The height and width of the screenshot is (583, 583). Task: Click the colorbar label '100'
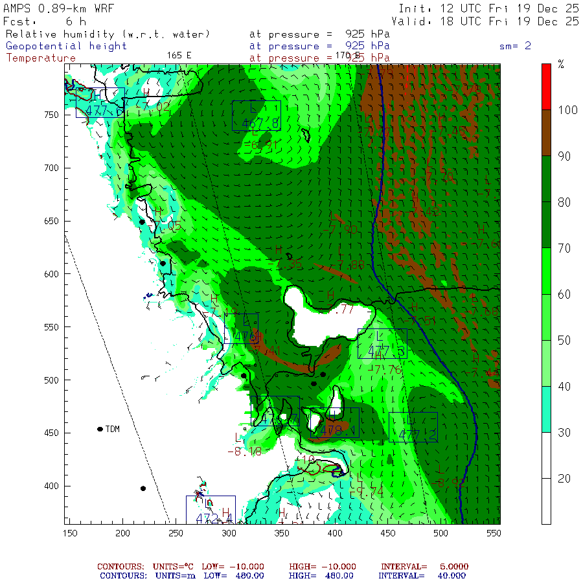click(x=567, y=110)
